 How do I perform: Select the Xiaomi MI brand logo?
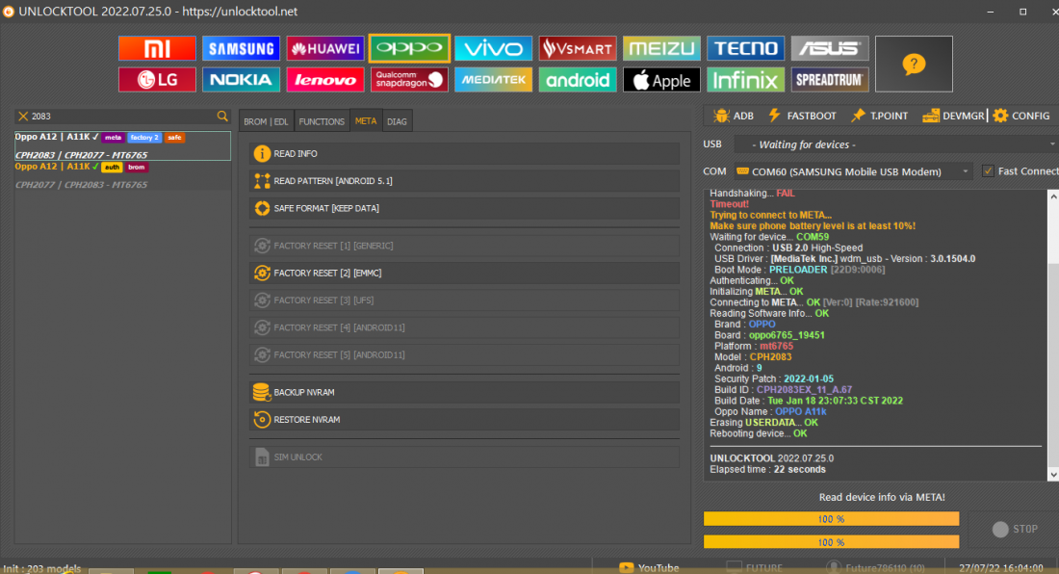pos(157,48)
